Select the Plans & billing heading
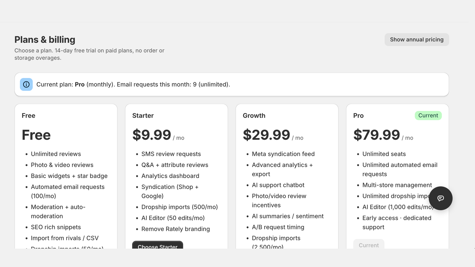Image resolution: width=475 pixels, height=267 pixels. click(x=45, y=40)
